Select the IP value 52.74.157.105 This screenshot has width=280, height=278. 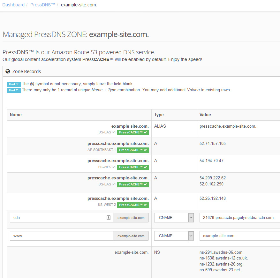click(x=213, y=143)
